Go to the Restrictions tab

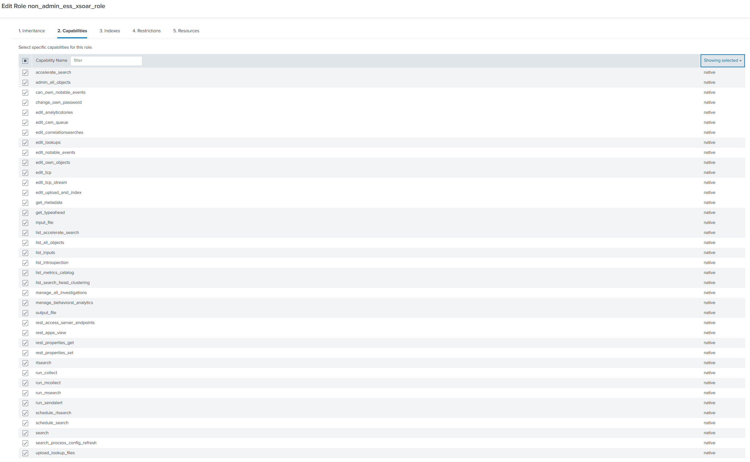[x=146, y=31]
